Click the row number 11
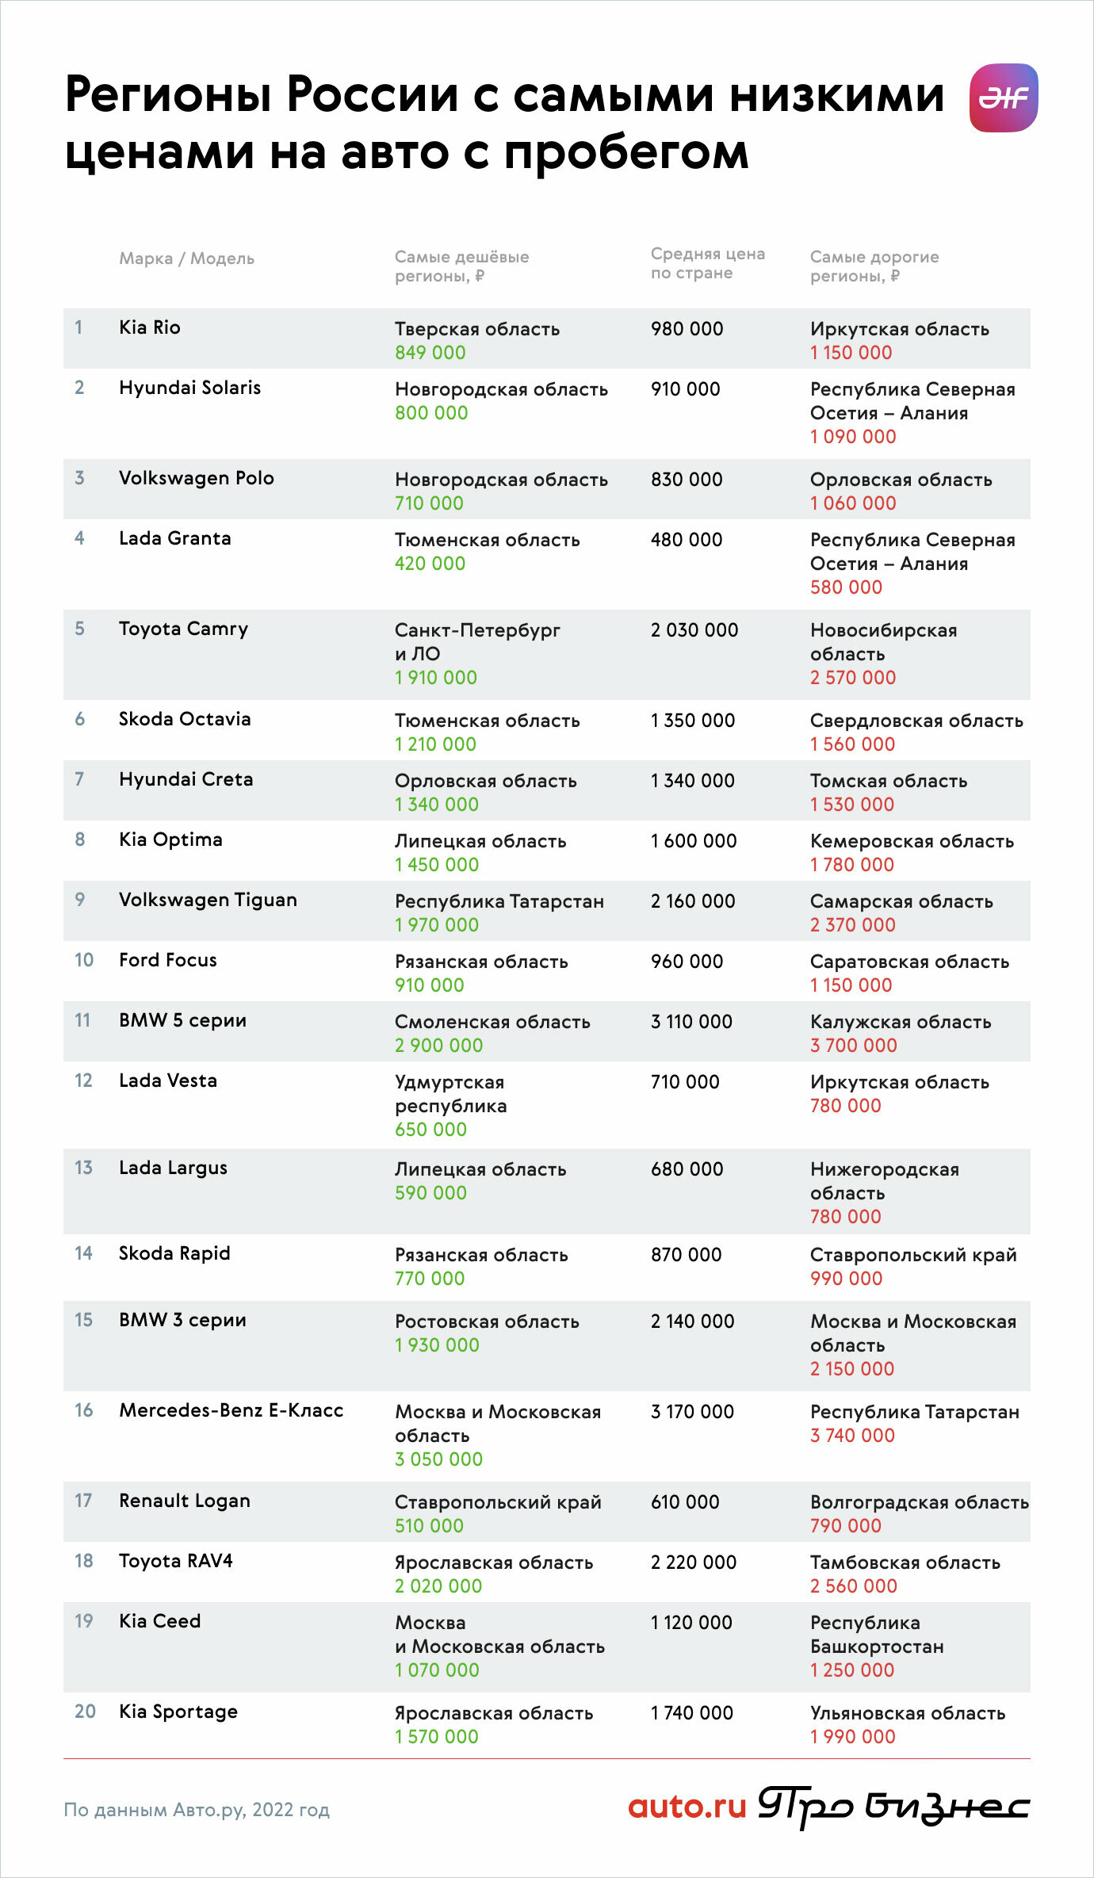The height and width of the screenshot is (1878, 1094). (x=82, y=1020)
